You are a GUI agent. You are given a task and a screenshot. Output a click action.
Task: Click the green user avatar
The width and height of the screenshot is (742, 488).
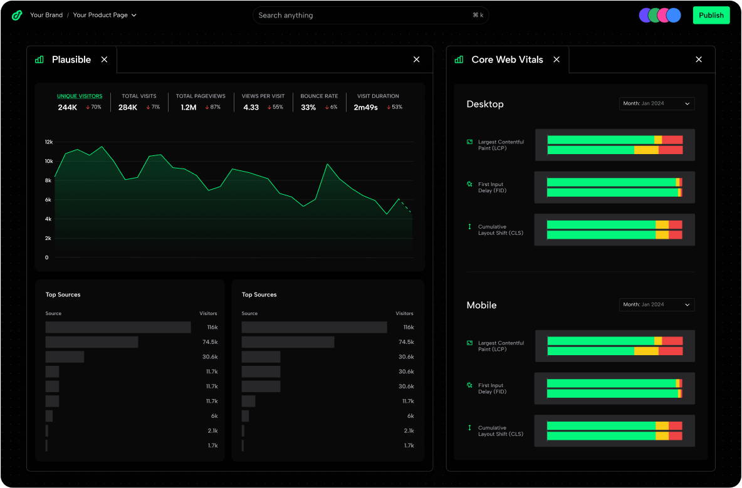click(x=654, y=15)
